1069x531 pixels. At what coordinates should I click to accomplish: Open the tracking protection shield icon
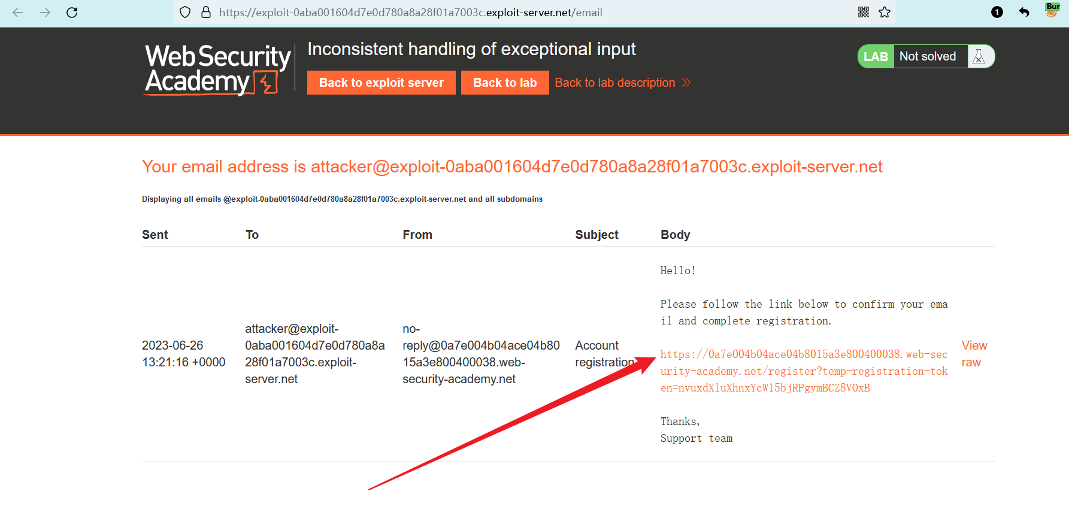185,13
